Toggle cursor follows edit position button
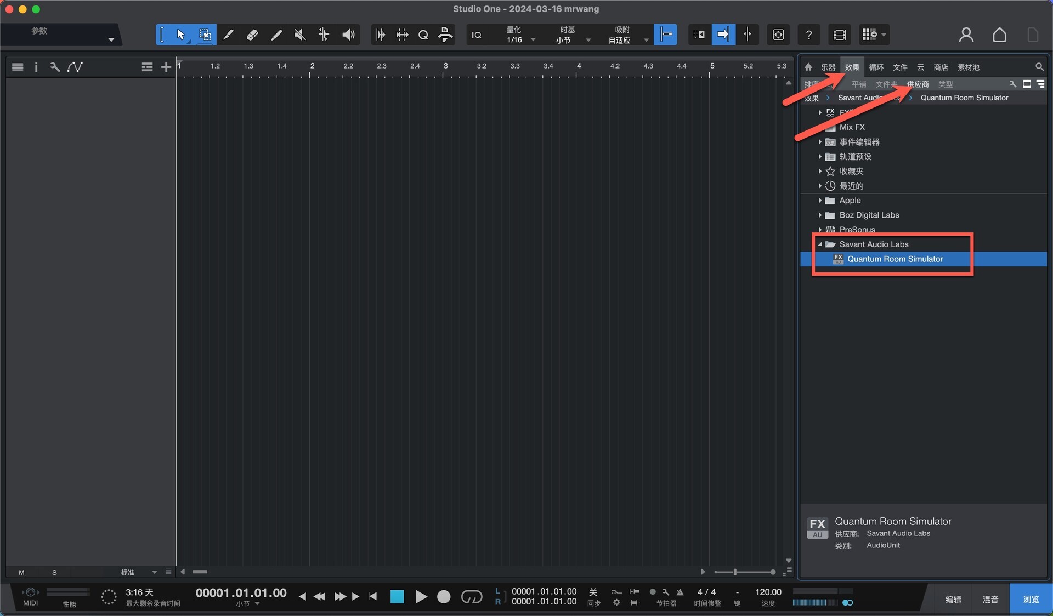Image resolution: width=1053 pixels, height=616 pixels. (747, 35)
